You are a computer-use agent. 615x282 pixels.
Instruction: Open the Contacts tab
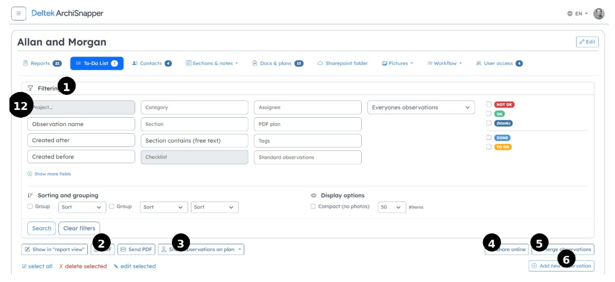[x=152, y=63]
